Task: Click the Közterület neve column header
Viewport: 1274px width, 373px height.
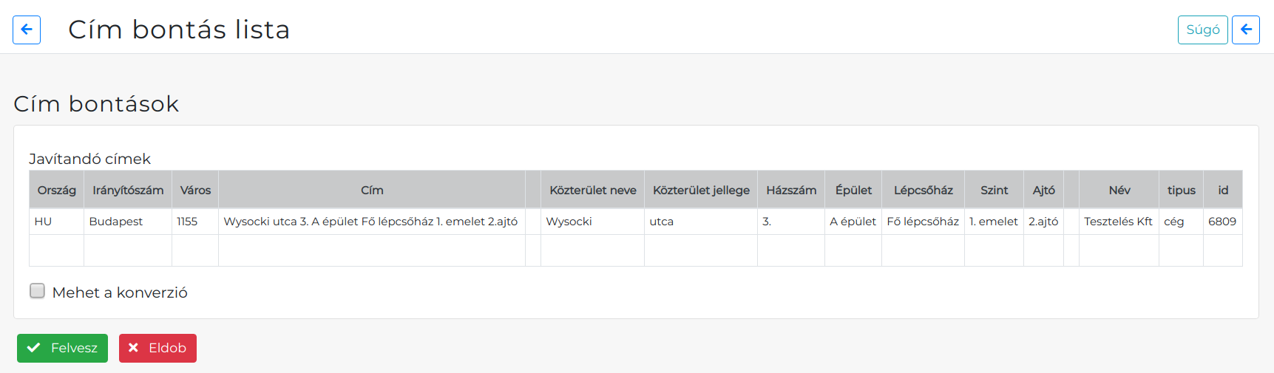Action: (x=593, y=190)
